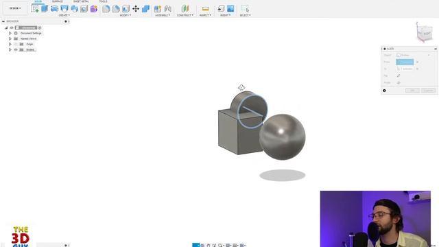Switch to the Tools tab
Screen dimensions: 439x247
pos(103,1)
